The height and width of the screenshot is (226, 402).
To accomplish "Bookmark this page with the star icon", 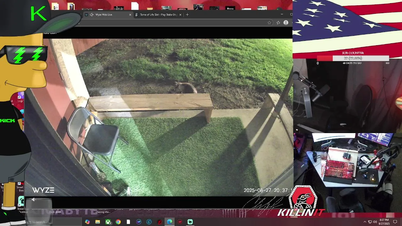I will (x=269, y=23).
